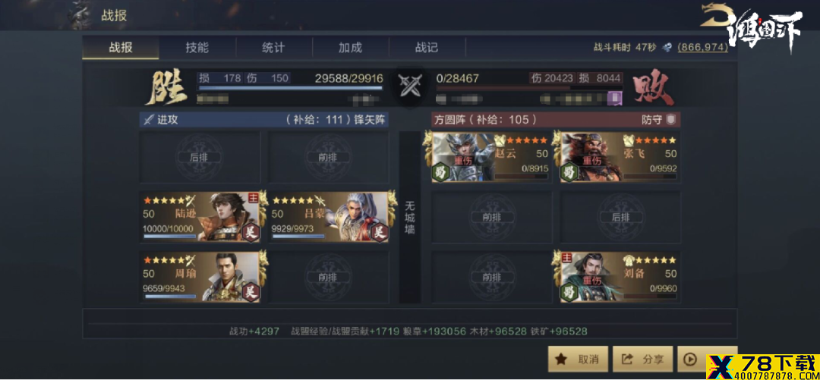
Task: Switch to the 技能 tab
Action: 197,48
